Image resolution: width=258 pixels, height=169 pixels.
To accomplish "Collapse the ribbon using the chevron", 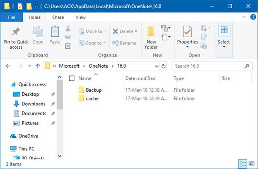I will [244, 17].
